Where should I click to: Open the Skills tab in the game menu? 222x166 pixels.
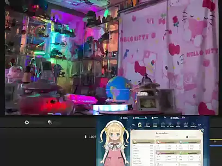point(163,125)
